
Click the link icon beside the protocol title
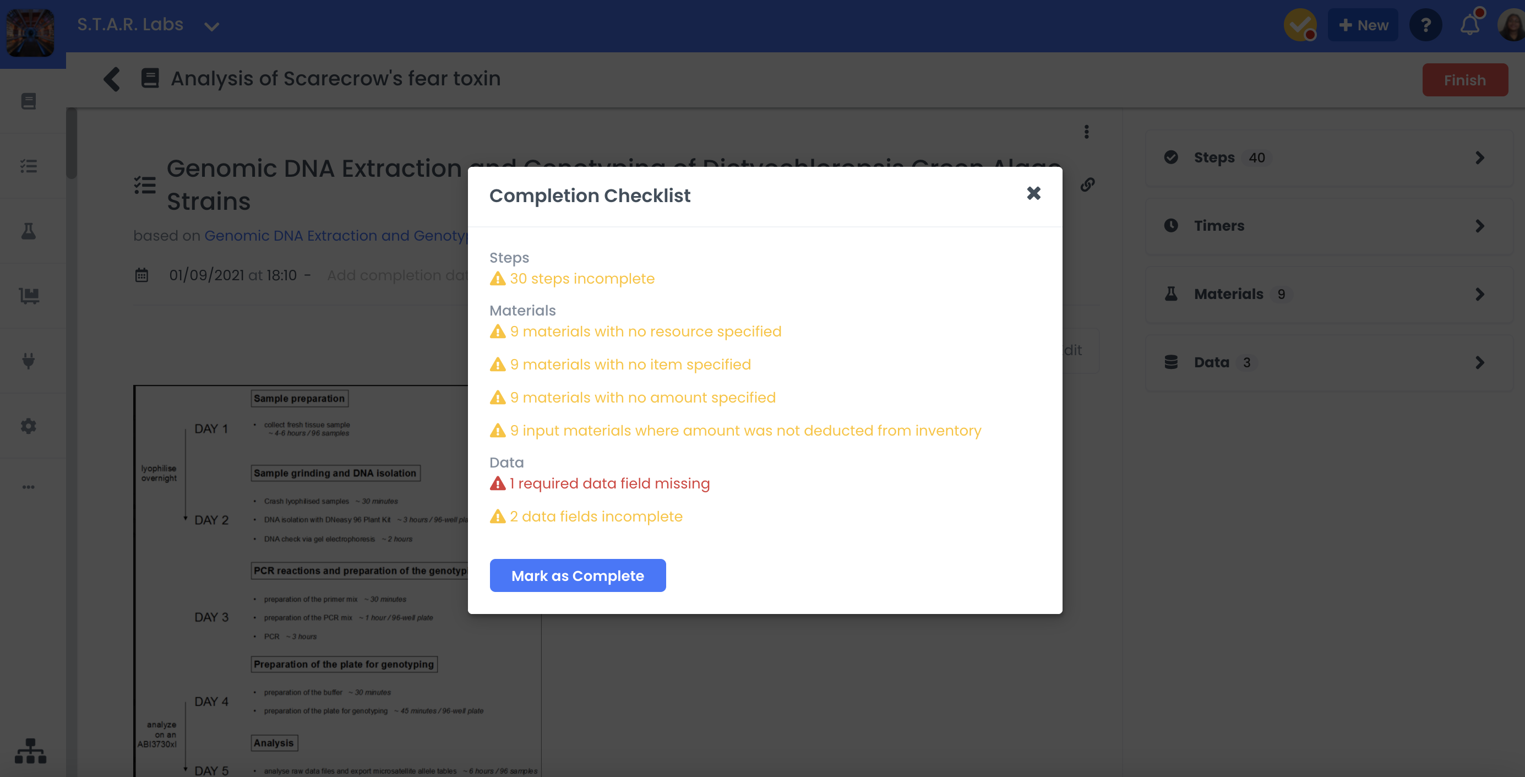tap(1088, 184)
